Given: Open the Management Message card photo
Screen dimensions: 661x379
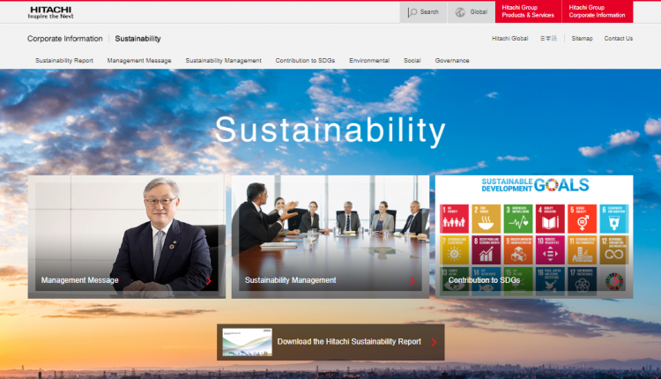Looking at the screenshot, I should point(126,237).
